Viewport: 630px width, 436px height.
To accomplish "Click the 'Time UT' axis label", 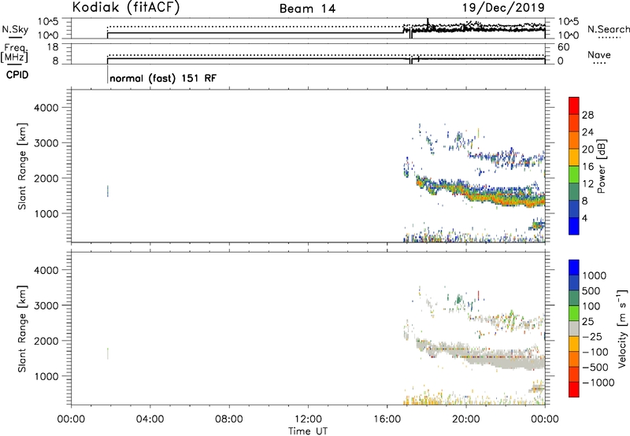I will [308, 431].
